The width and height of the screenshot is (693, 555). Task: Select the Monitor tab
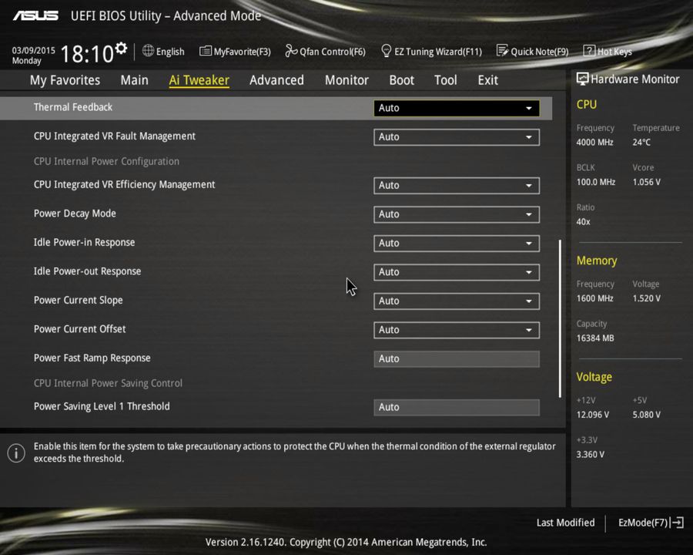[x=346, y=79]
